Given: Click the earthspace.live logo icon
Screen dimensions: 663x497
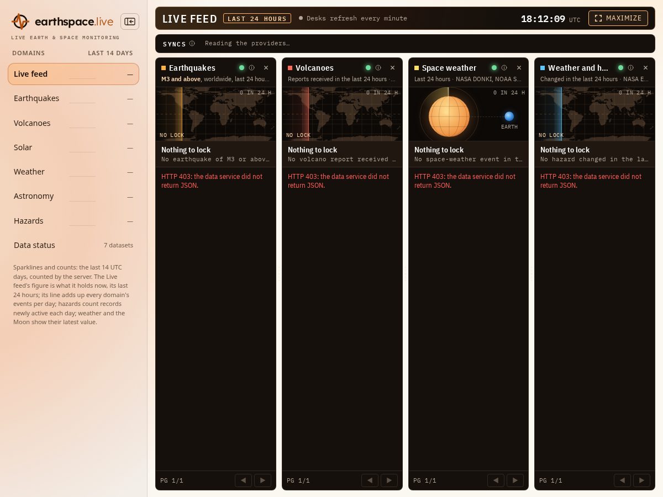Looking at the screenshot, I should pos(20,22).
